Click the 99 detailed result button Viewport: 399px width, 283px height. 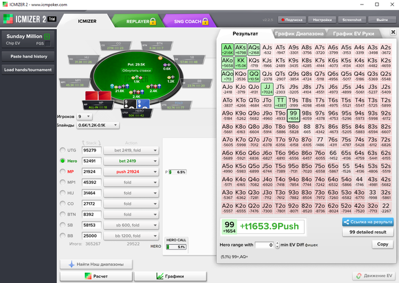click(x=368, y=232)
